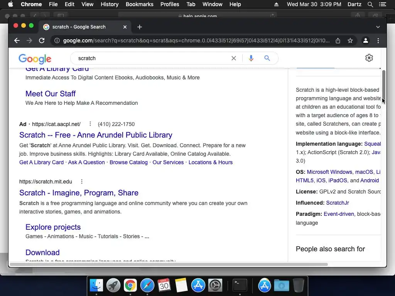Open Explore projects link
The width and height of the screenshot is (395, 296).
53,227
